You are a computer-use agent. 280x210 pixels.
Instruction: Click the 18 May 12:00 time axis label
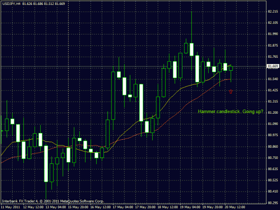pos(168,207)
